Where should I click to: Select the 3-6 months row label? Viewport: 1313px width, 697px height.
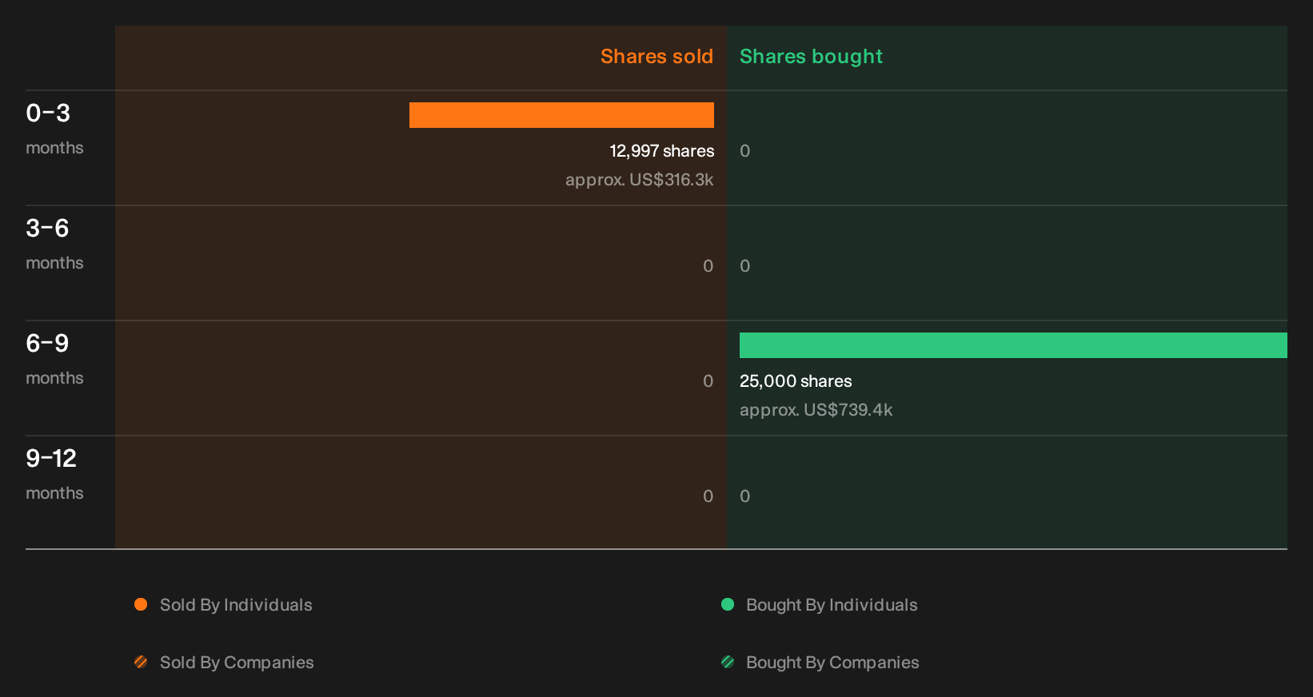[x=54, y=244]
